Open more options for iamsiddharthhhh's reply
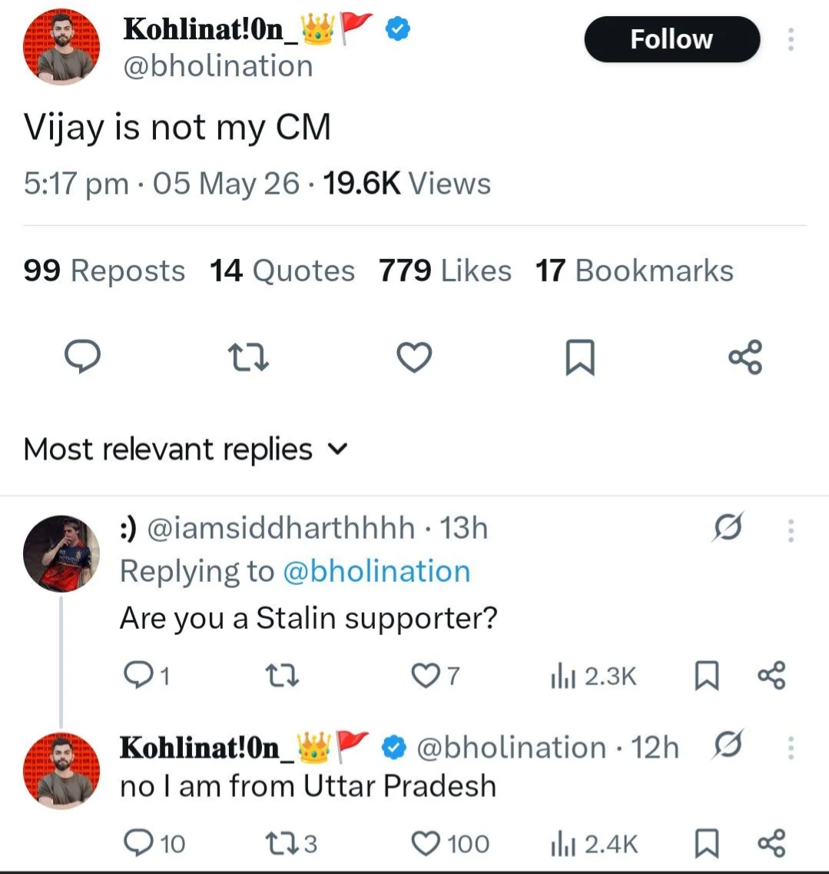The image size is (829, 874). (x=791, y=530)
